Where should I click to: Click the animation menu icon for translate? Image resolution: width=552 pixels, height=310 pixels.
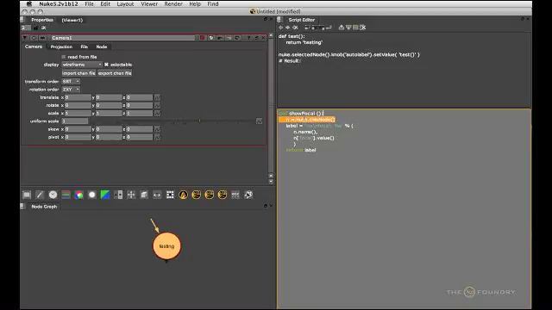157,97
